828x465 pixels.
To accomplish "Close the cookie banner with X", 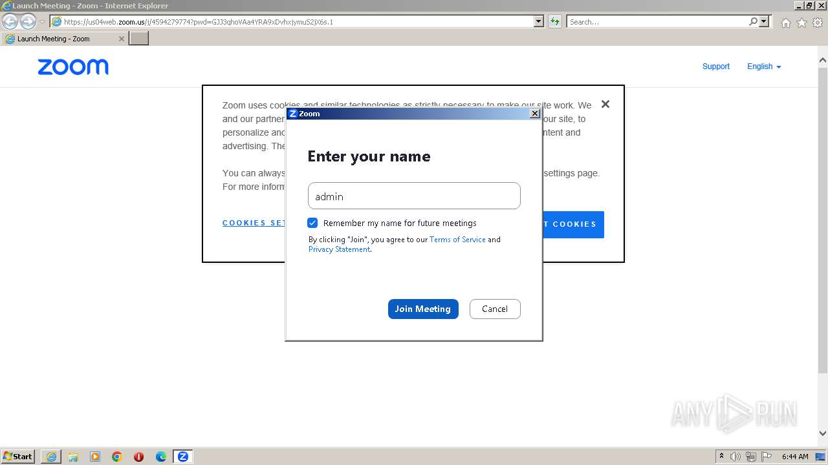I will coord(605,104).
